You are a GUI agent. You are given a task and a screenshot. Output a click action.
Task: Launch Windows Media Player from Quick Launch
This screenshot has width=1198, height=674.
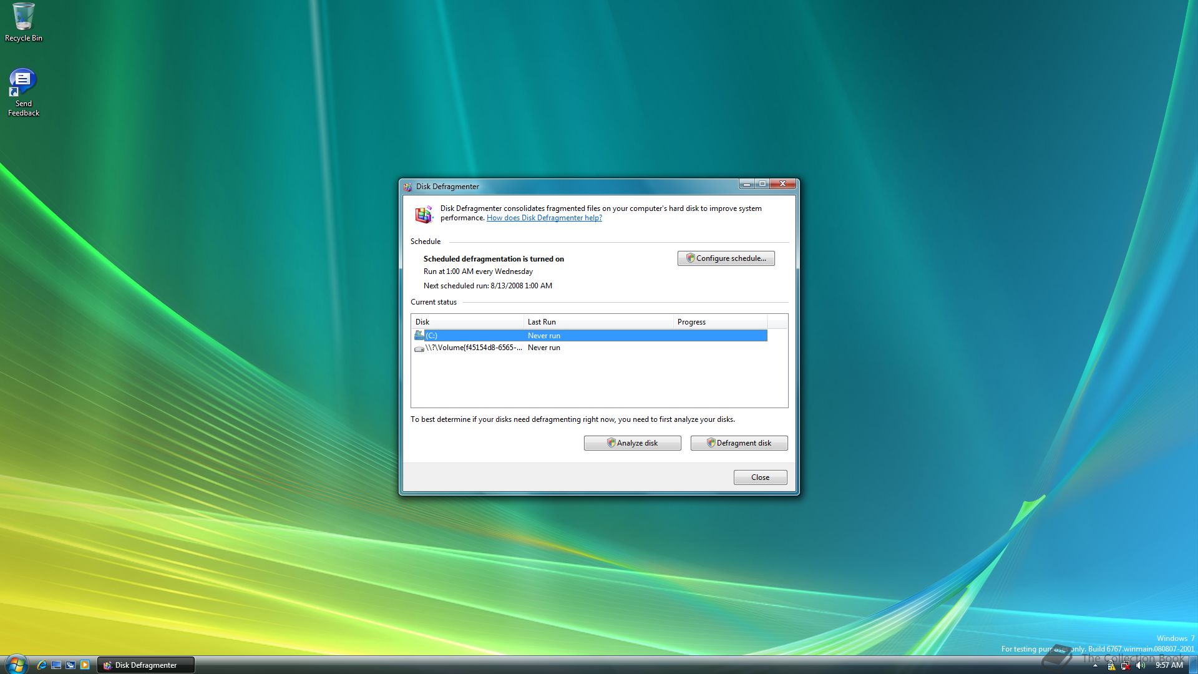85,665
